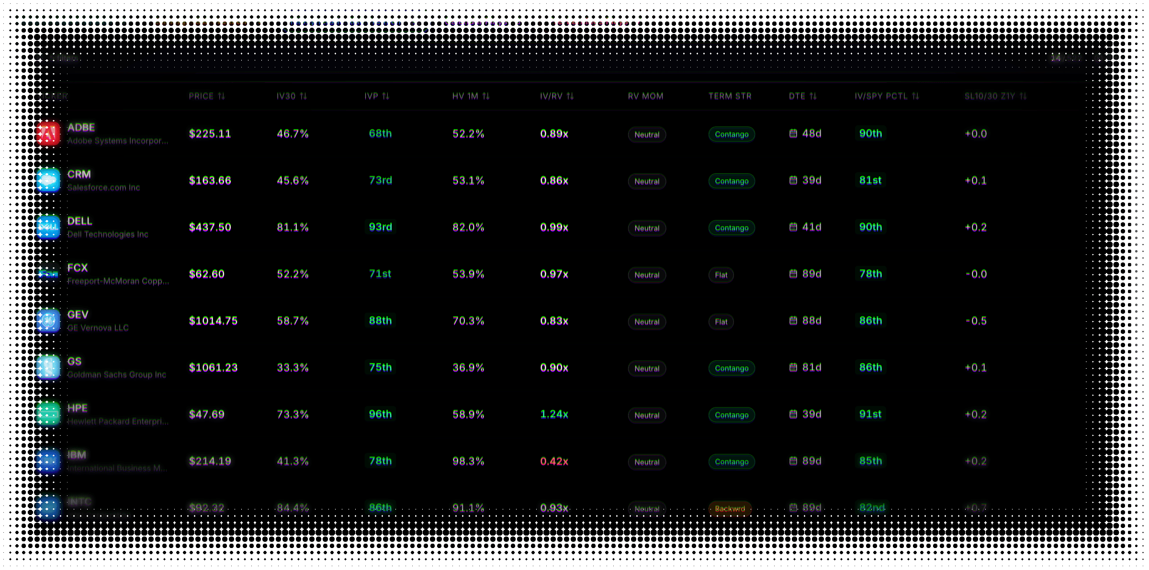Click the $225.11 price cell
Image resolution: width=1149 pixels, height=570 pixels.
pyautogui.click(x=210, y=134)
